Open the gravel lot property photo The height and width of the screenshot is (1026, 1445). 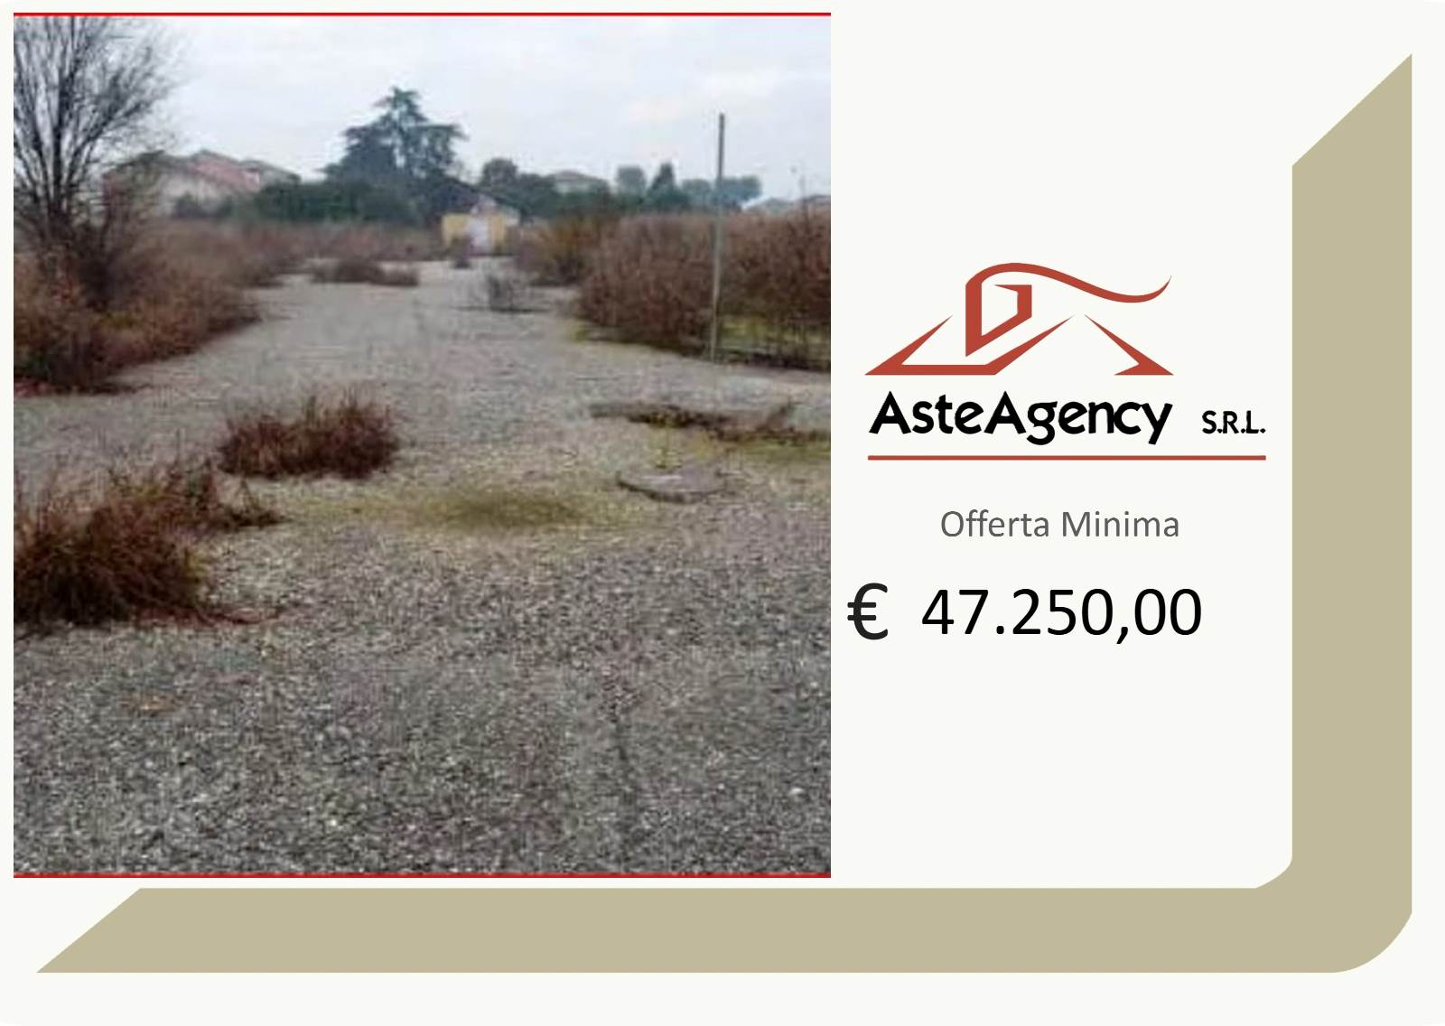[422, 444]
